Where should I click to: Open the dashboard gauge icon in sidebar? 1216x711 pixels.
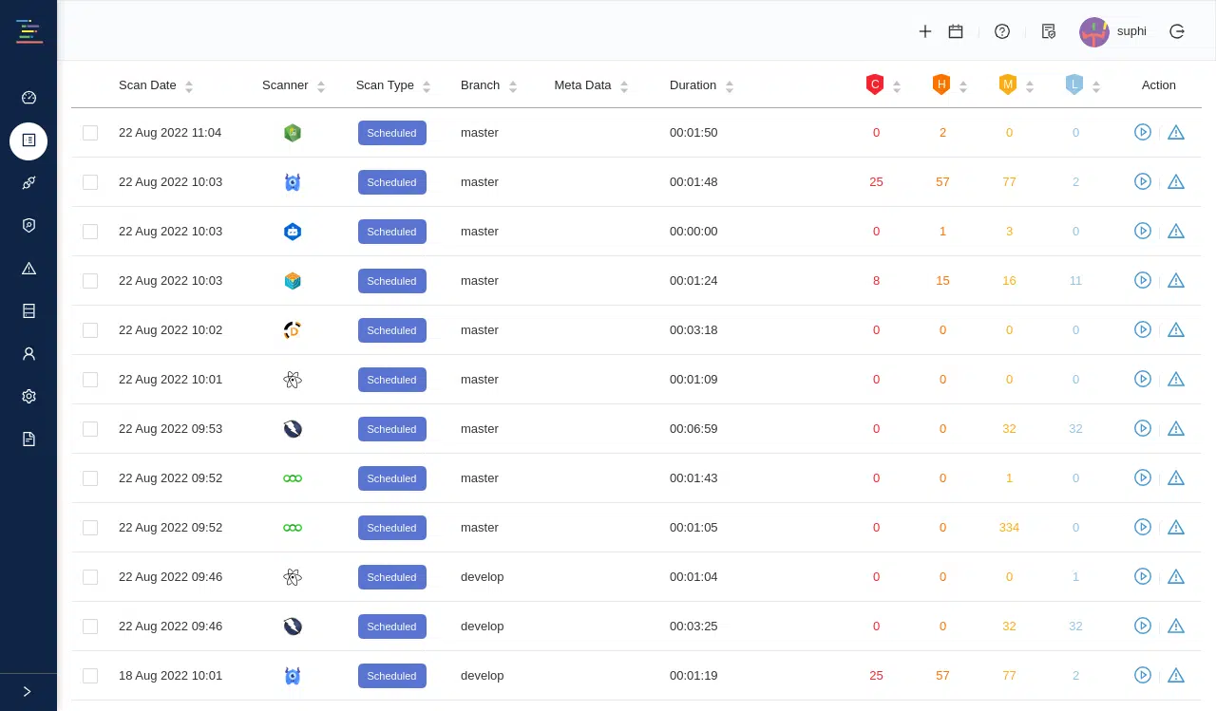[x=28, y=97]
